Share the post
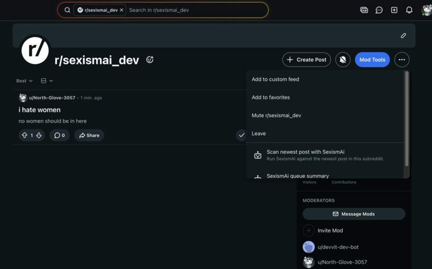The height and width of the screenshot is (269, 432). (89, 135)
